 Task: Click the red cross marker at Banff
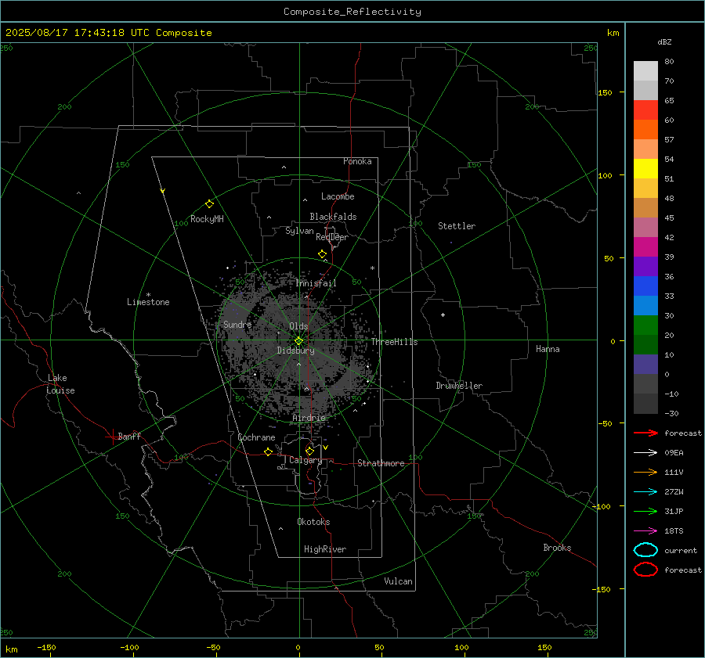tap(111, 437)
